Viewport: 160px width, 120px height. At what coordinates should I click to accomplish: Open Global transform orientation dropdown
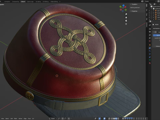coord(53,119)
